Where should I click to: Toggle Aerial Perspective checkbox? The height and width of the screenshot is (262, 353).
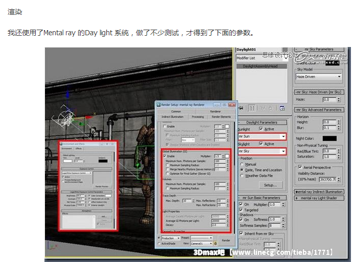point(300,167)
